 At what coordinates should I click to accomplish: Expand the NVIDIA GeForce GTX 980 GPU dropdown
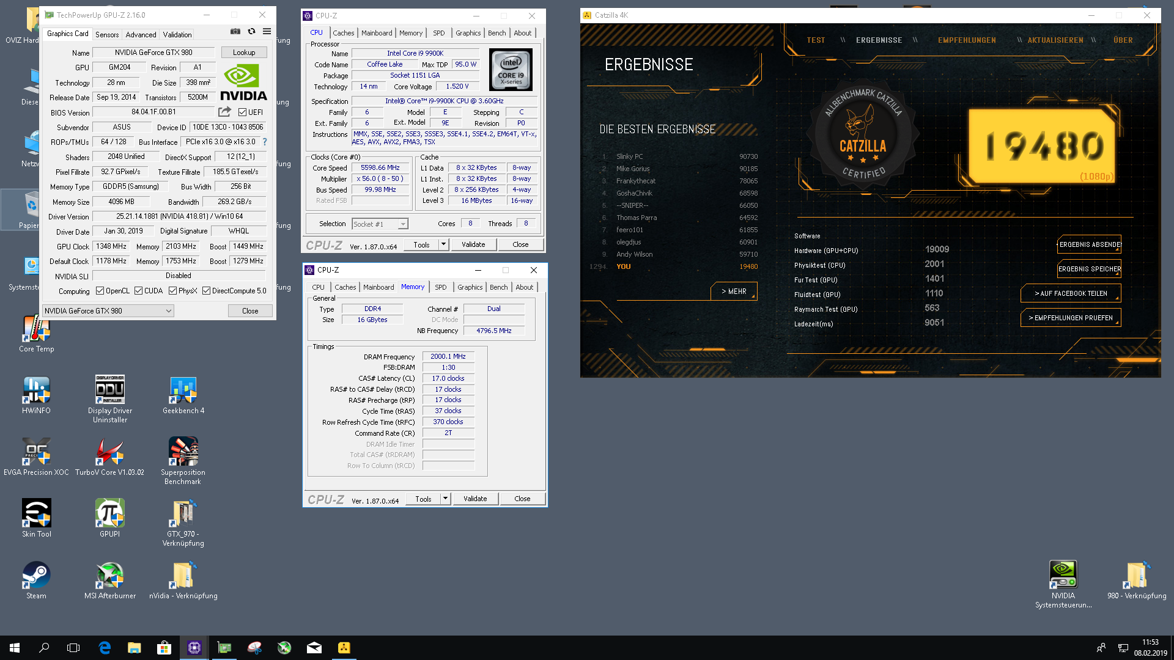108,311
